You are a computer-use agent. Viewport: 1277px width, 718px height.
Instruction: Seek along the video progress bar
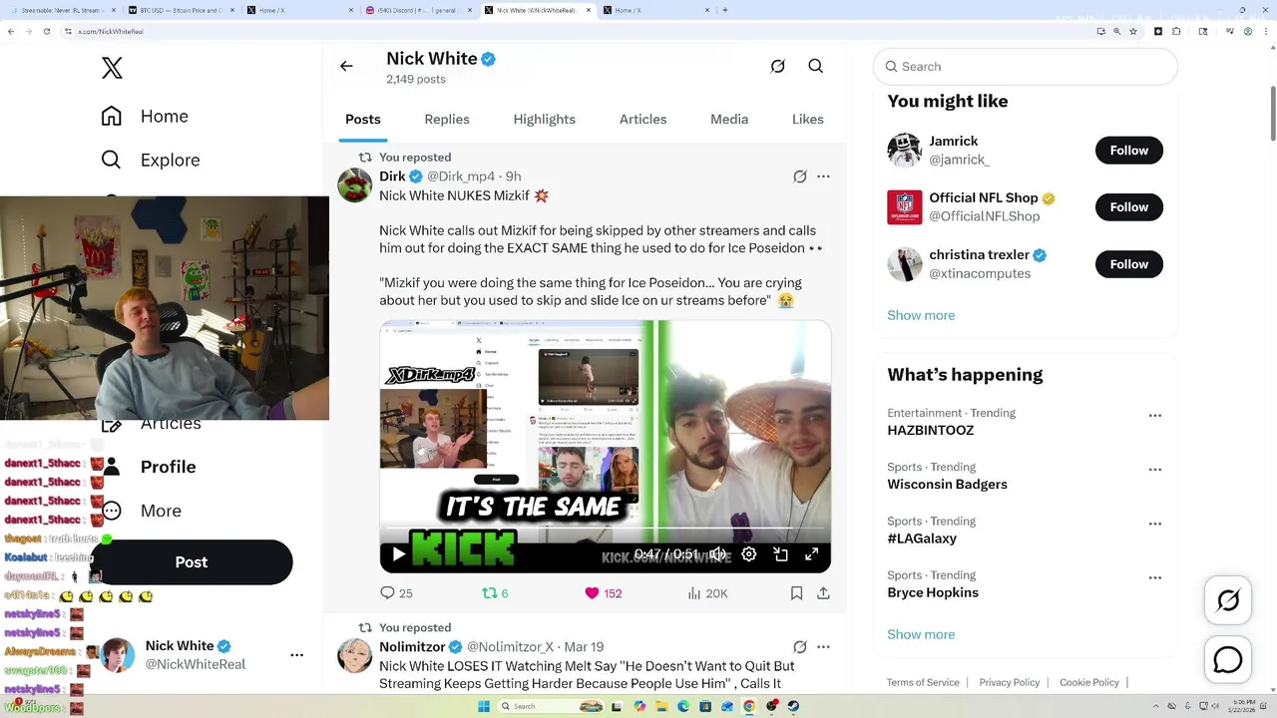(x=605, y=529)
